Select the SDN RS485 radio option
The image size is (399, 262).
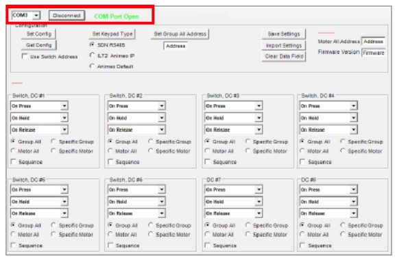click(92, 44)
